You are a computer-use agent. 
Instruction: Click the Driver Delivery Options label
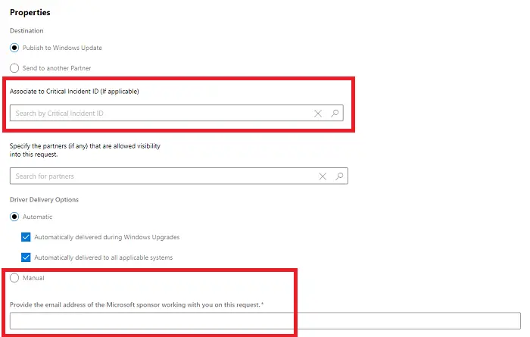coord(44,200)
